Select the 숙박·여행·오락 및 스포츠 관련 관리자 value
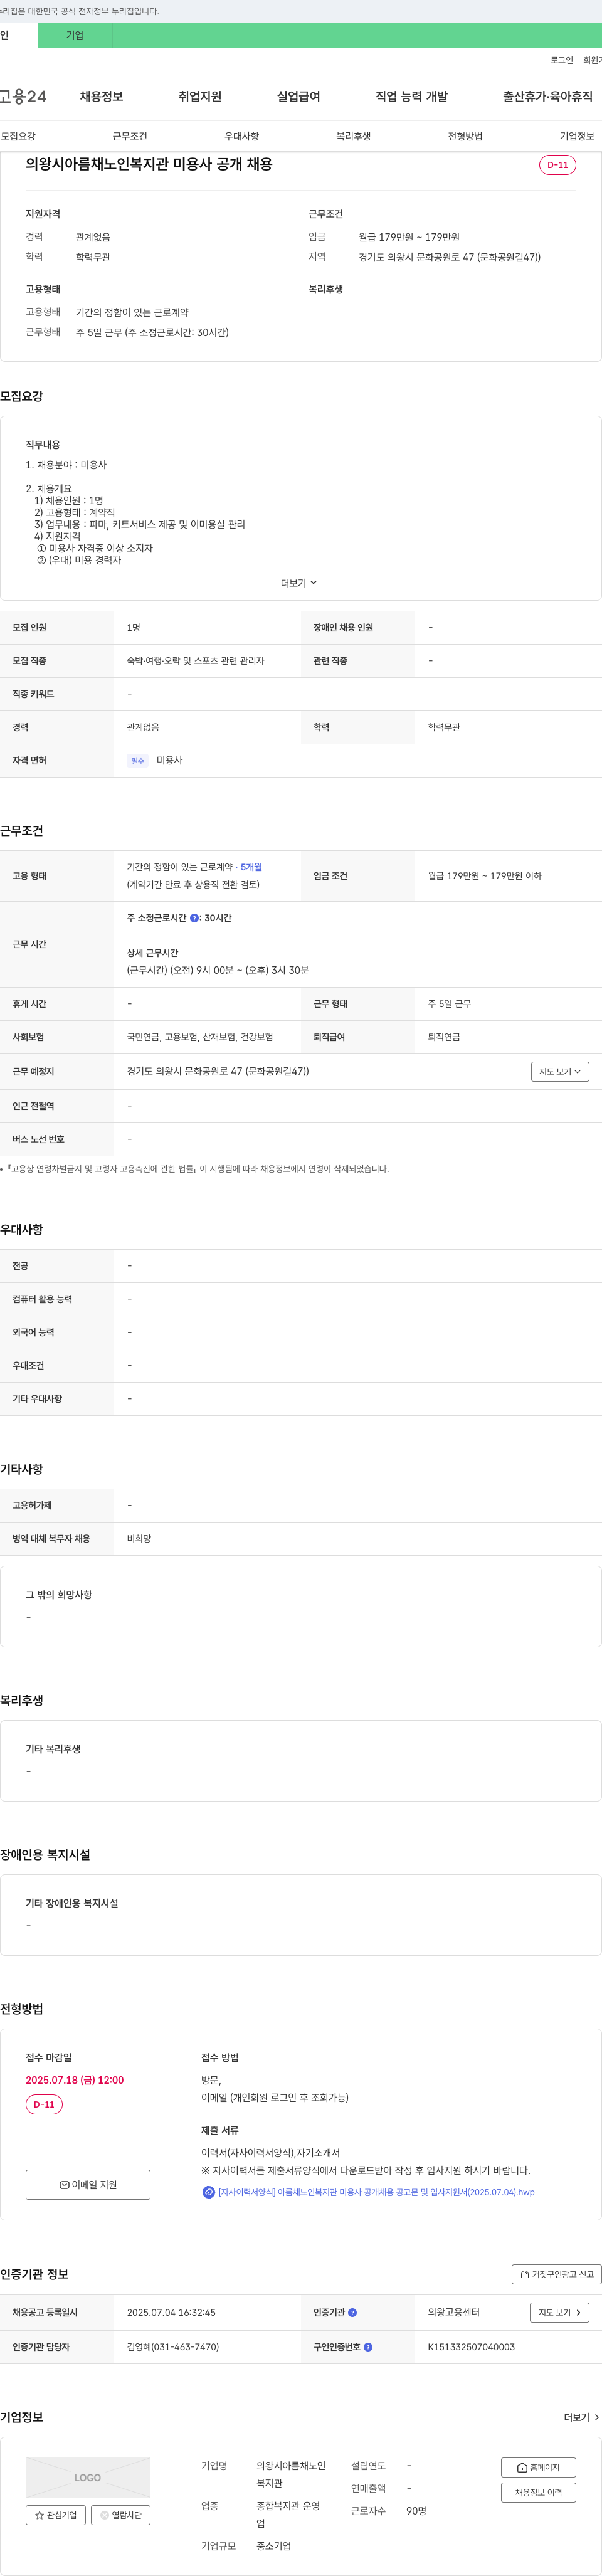 click(196, 661)
